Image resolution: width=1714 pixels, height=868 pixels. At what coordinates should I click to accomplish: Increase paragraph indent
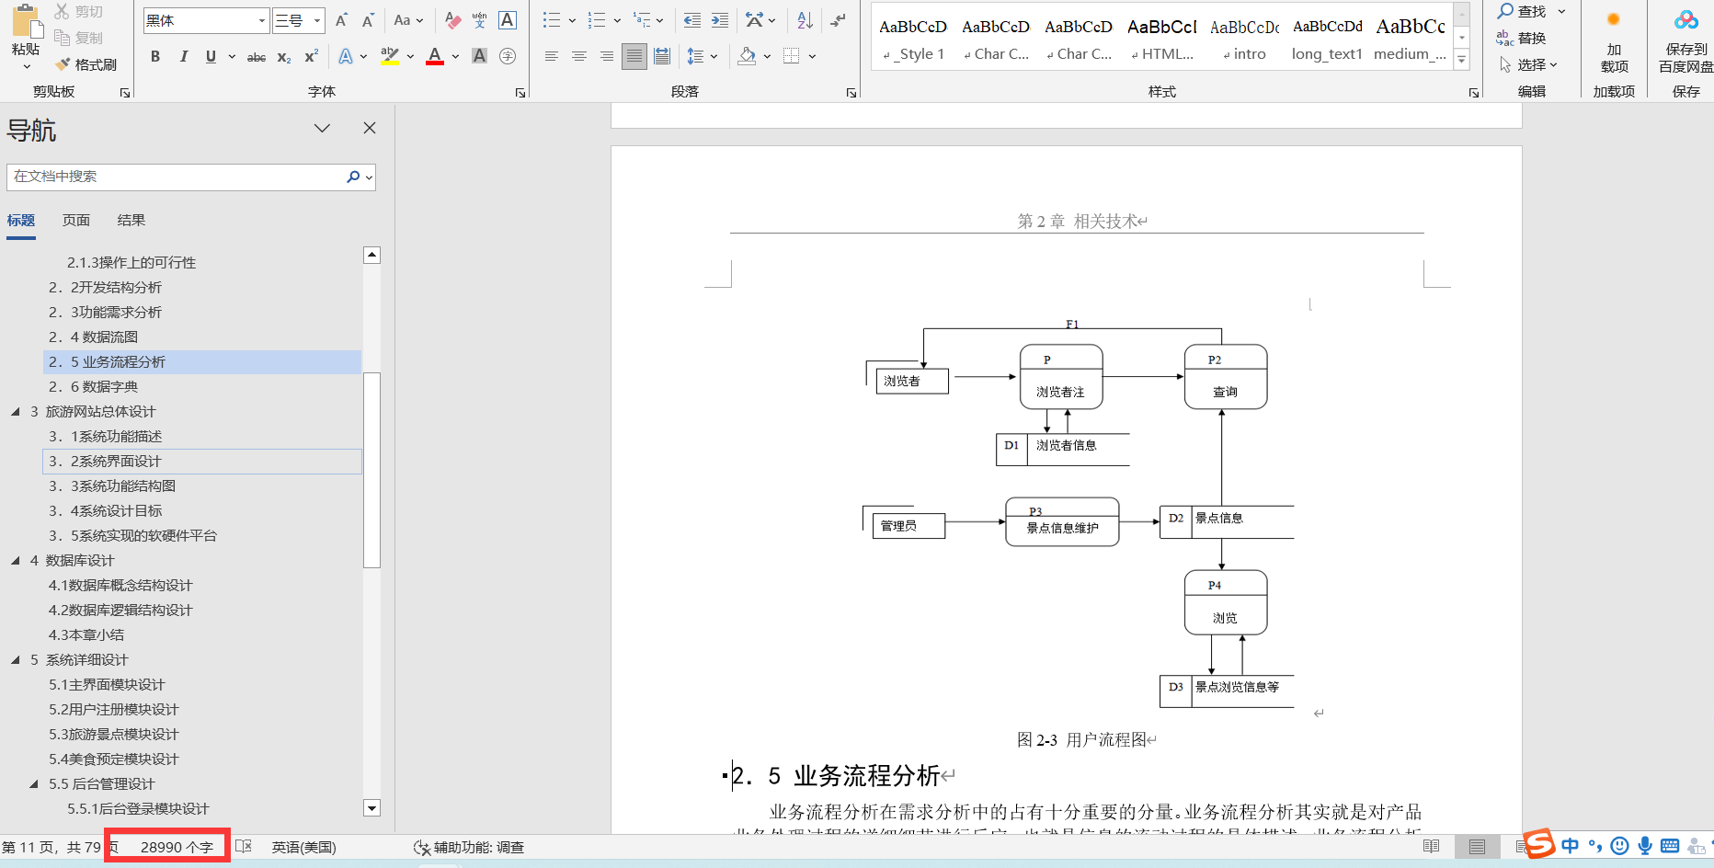[720, 20]
